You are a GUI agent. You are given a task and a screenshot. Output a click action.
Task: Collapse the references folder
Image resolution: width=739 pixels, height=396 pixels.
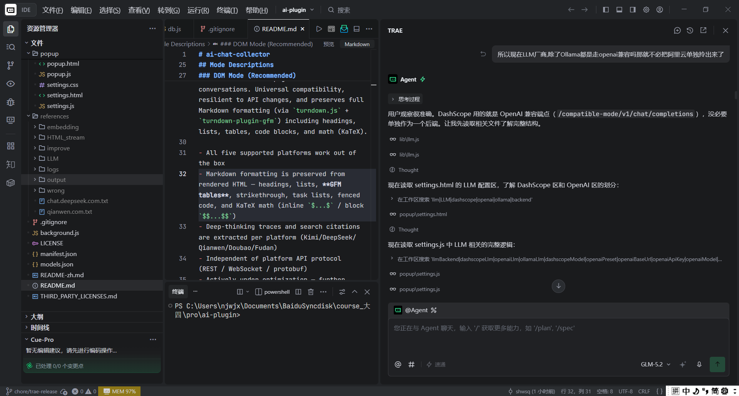click(28, 116)
